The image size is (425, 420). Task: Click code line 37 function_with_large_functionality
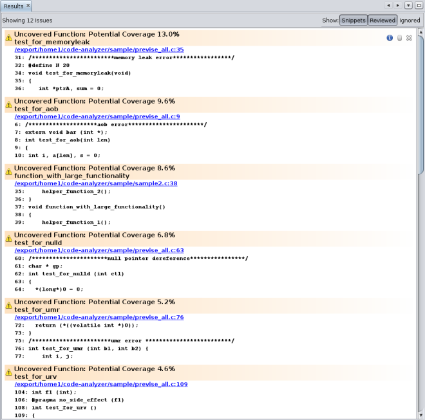tap(90, 207)
